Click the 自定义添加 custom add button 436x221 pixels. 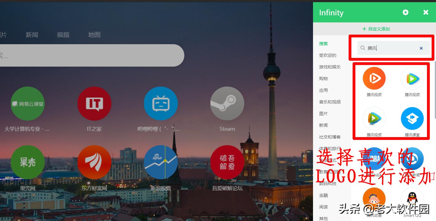click(x=376, y=29)
